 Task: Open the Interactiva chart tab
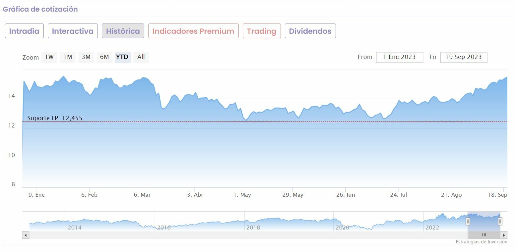73,31
